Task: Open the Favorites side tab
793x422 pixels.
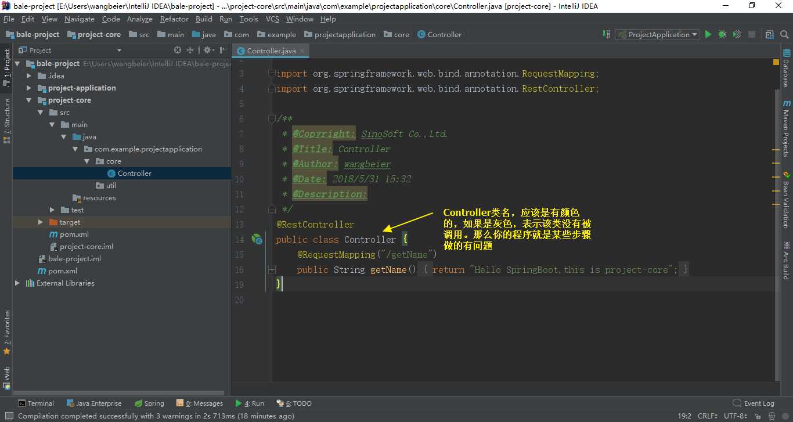Action: pyautogui.click(x=7, y=333)
